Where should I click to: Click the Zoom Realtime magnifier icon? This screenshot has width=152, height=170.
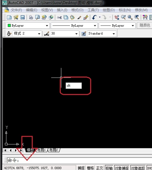123,17
